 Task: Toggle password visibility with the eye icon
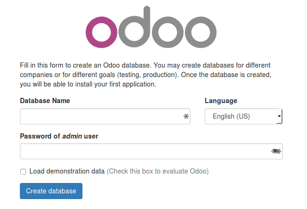click(x=275, y=151)
